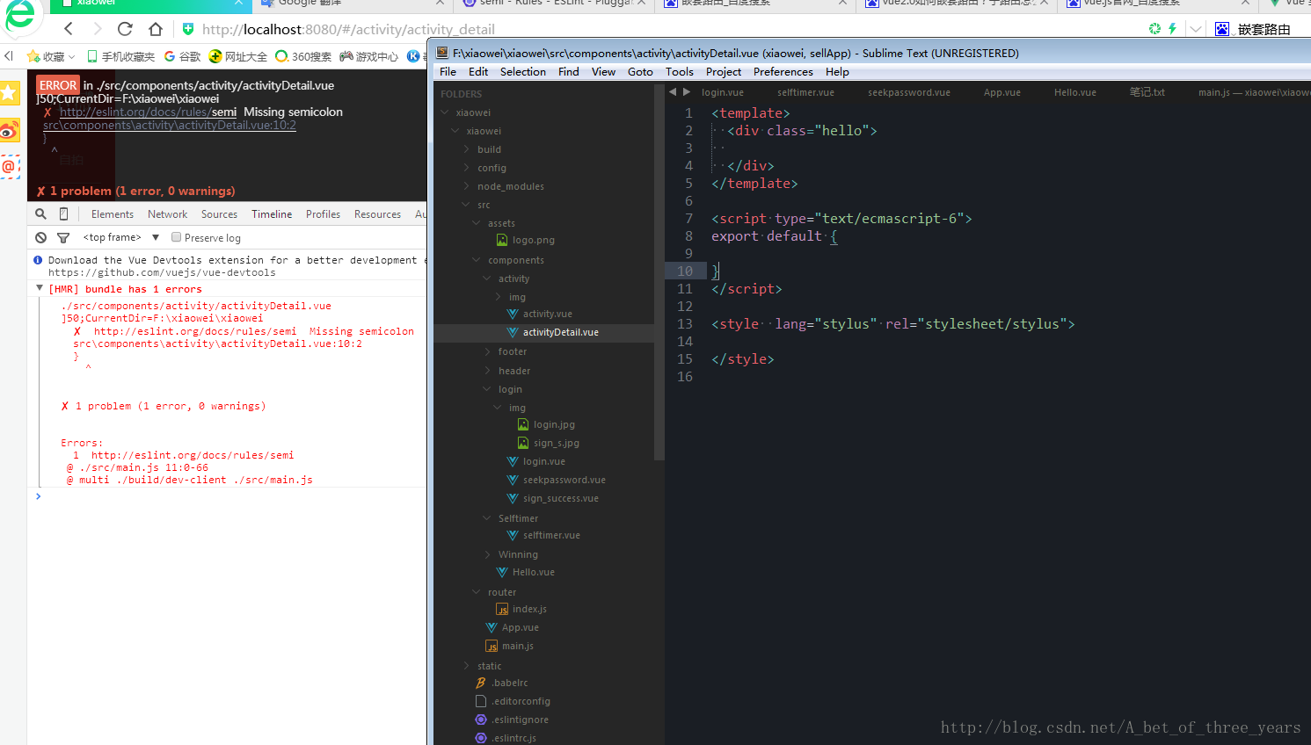
Task: Switch to the Elements DevTools tab
Action: click(113, 213)
